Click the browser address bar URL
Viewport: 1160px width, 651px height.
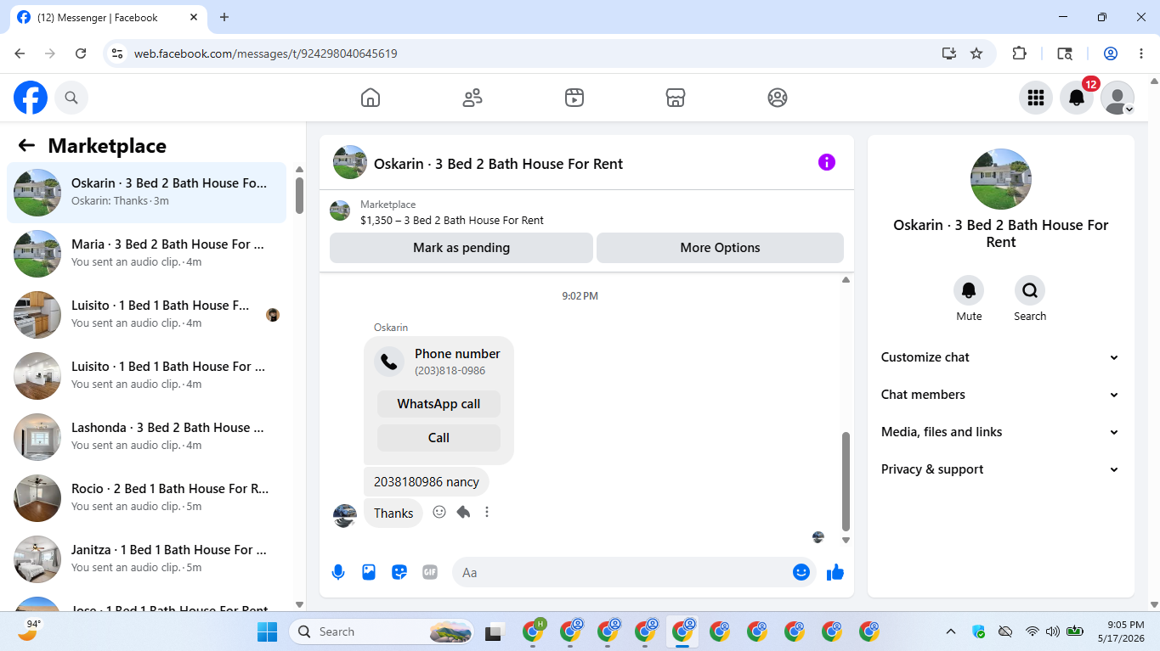tap(266, 53)
